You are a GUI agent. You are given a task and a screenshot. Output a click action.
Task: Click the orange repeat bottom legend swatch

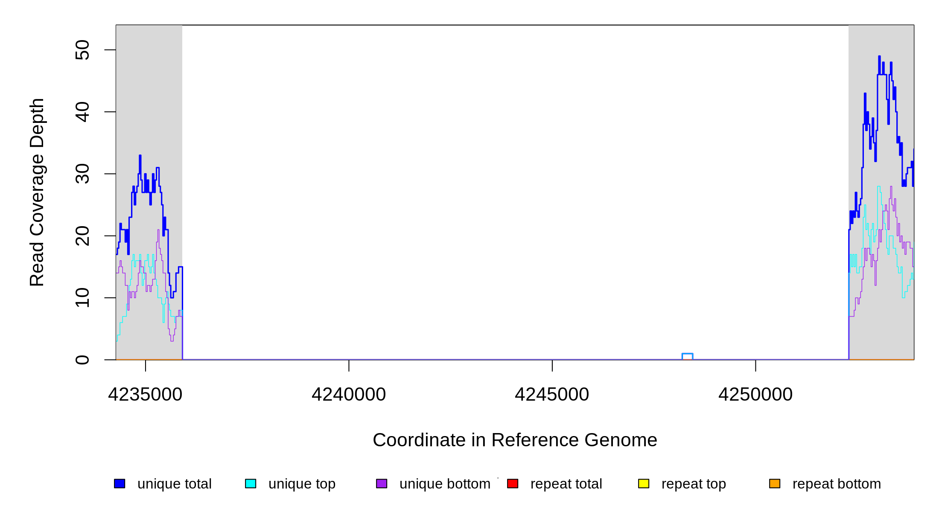coord(775,483)
